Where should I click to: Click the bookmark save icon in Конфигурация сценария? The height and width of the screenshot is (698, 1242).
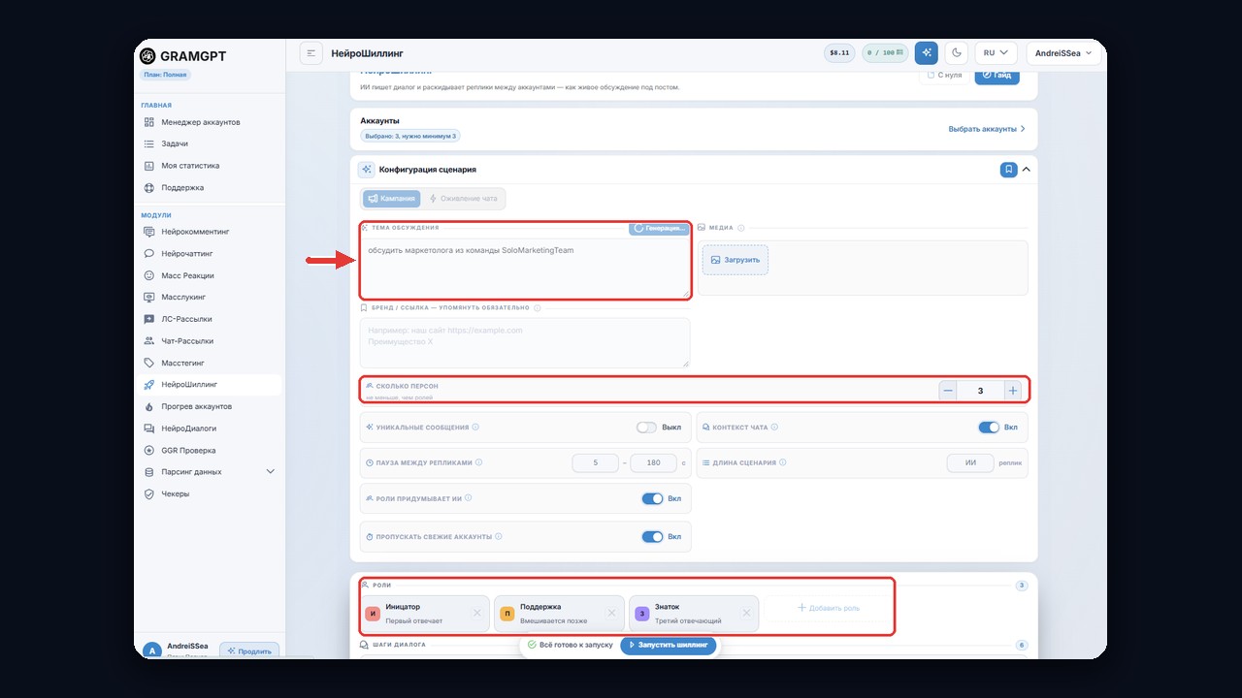point(1009,170)
